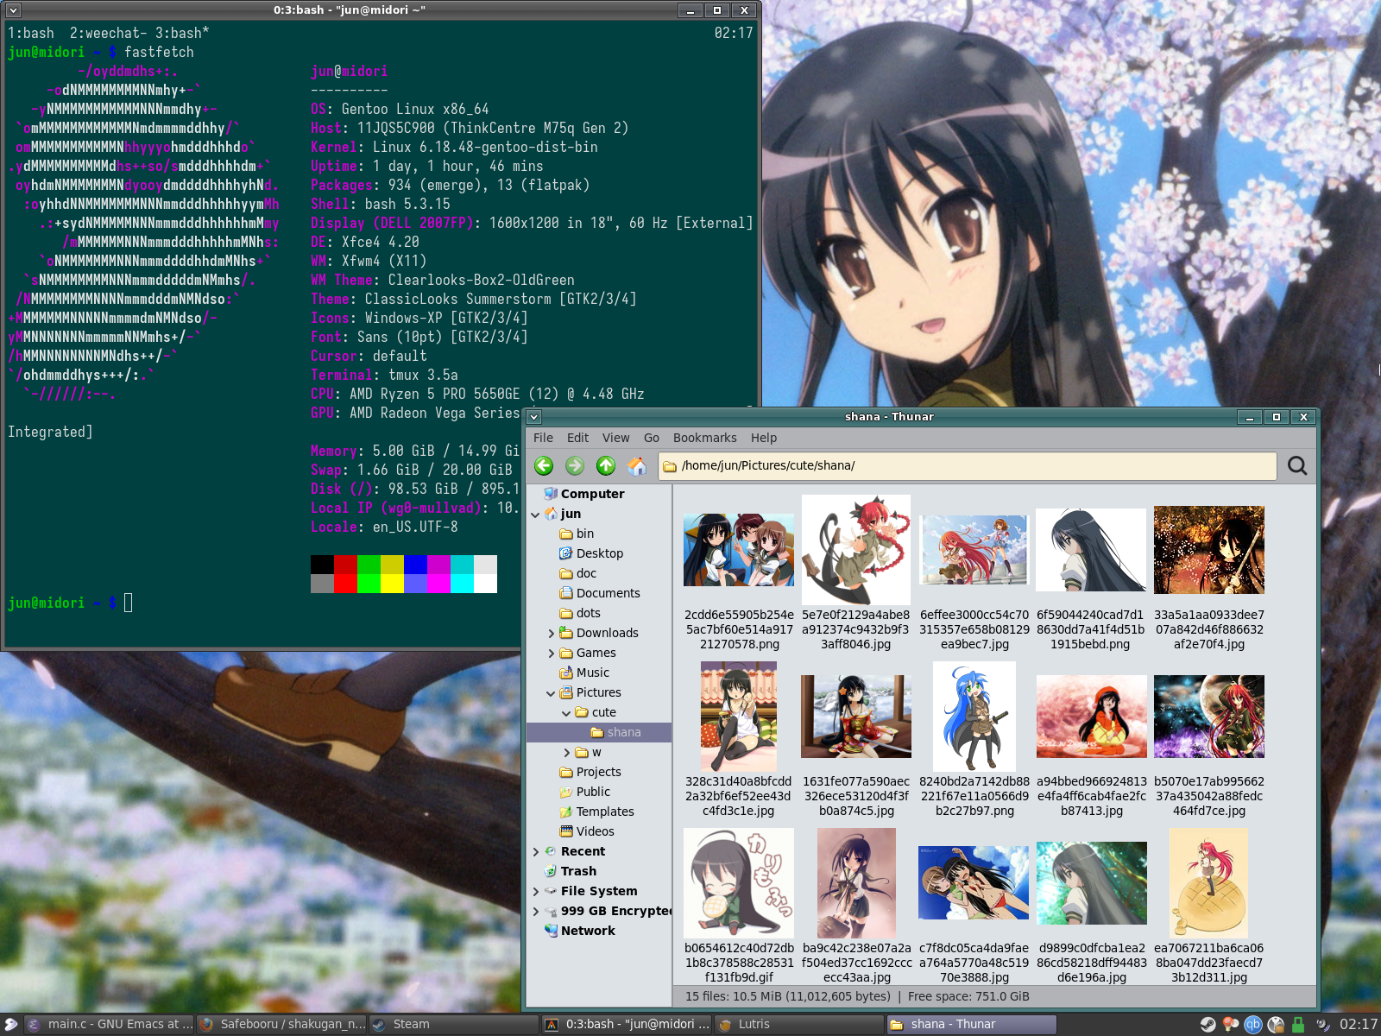Expand the Downloads folder in sidebar
This screenshot has height=1036, width=1381.
coord(551,634)
